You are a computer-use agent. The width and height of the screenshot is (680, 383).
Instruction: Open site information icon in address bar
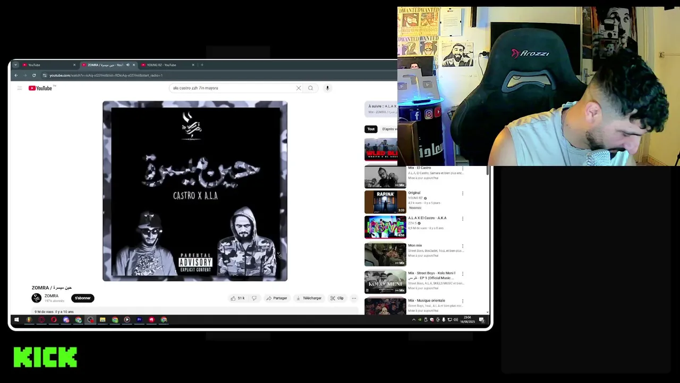pyautogui.click(x=45, y=76)
